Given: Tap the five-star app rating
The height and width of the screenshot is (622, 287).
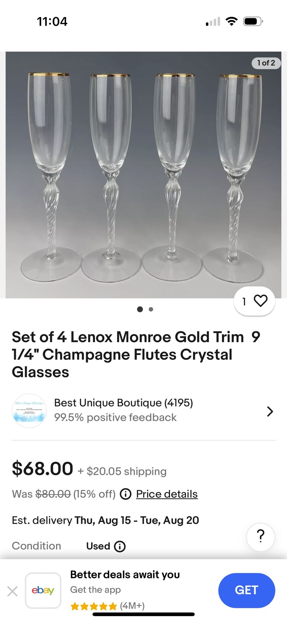Looking at the screenshot, I should tap(94, 606).
